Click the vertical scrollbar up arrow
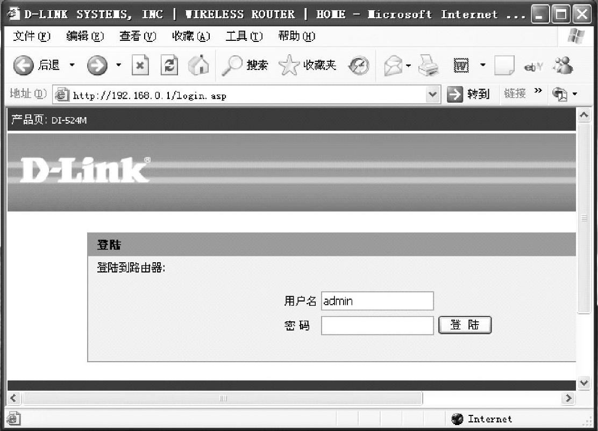Screen dimensions: 598x431 (x=584, y=114)
